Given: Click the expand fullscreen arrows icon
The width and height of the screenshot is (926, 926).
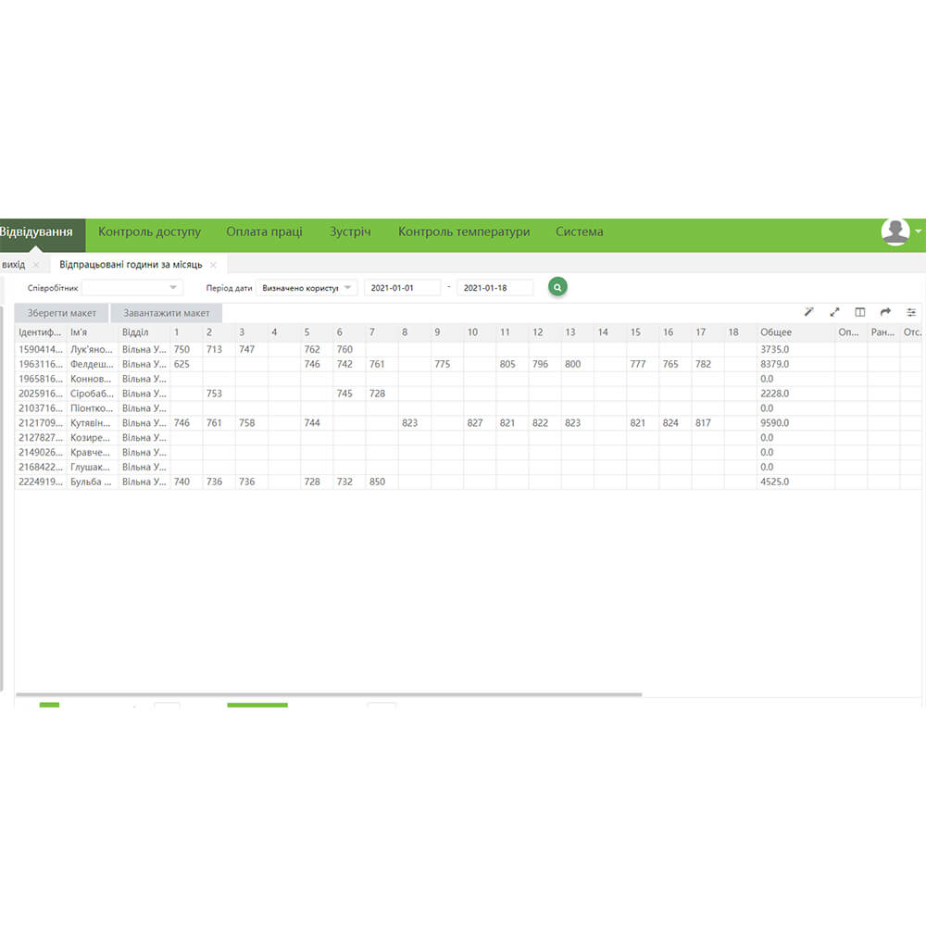Looking at the screenshot, I should point(834,312).
